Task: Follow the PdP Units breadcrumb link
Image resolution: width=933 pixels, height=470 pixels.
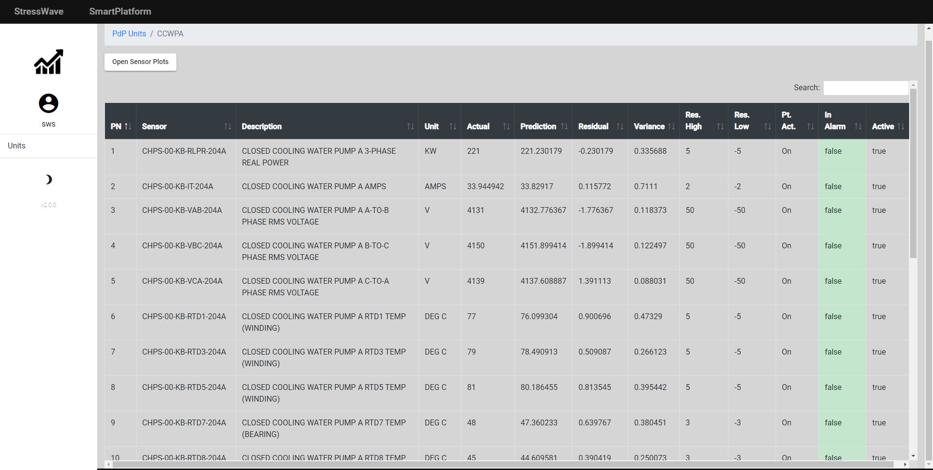Action: [129, 33]
